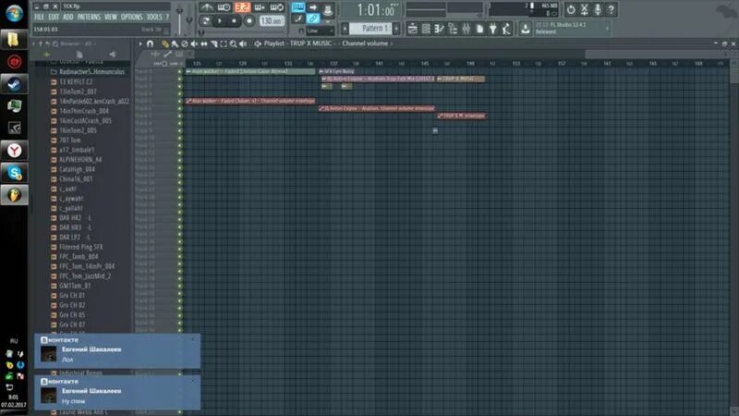Viewport: 739px width, 416px height.
Task: Select the Select tool in playlist toolbar
Action: 224,43
